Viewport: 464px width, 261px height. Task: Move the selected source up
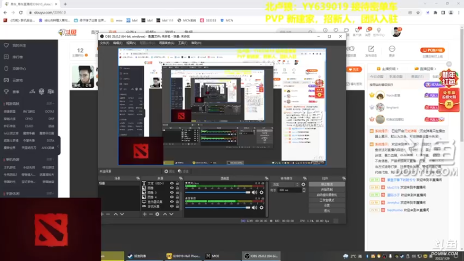[x=165, y=214]
